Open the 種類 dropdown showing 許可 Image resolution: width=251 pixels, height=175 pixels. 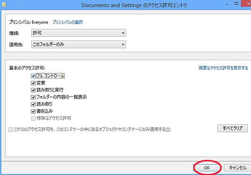[x=79, y=33]
